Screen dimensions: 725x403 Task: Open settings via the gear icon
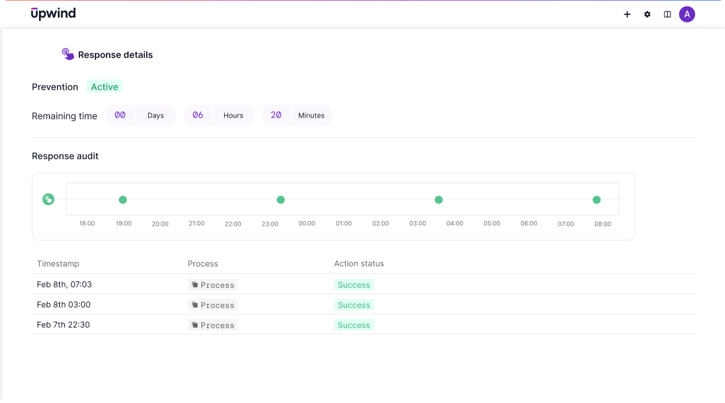(x=647, y=14)
